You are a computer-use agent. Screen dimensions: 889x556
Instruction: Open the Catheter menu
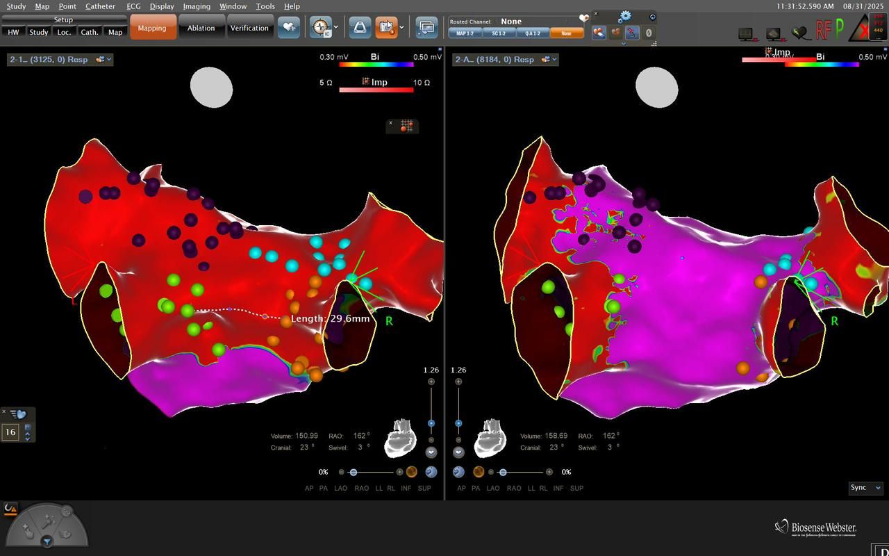100,6
